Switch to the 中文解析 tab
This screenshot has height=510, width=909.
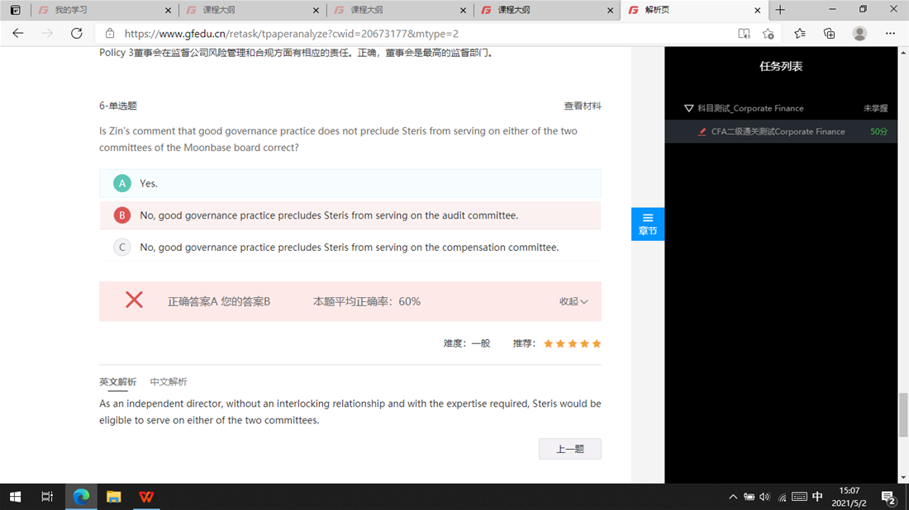coord(168,382)
